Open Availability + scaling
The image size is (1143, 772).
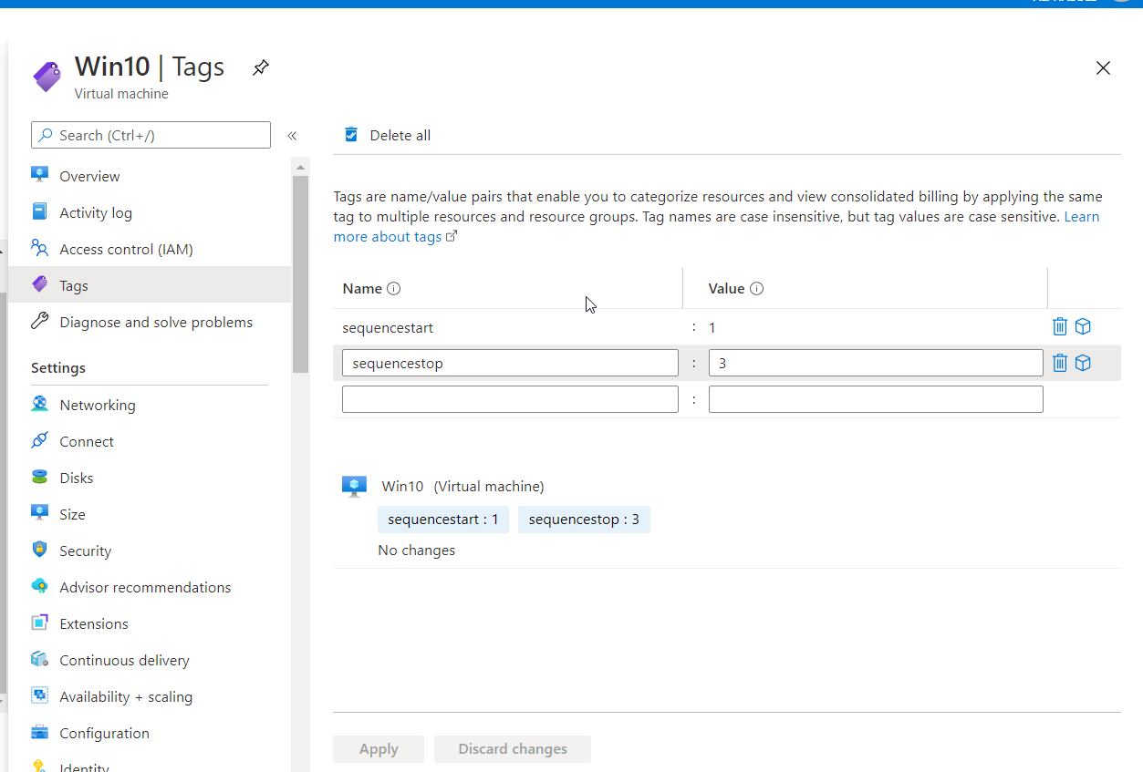126,697
